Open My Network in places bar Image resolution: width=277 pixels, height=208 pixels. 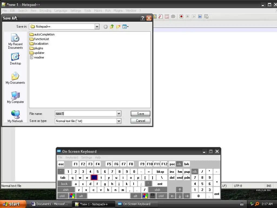click(x=15, y=116)
